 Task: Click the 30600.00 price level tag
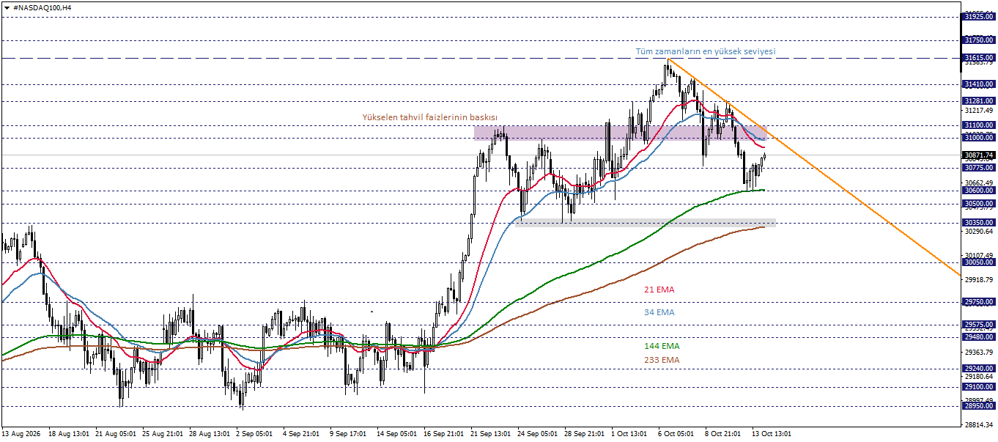(x=979, y=191)
